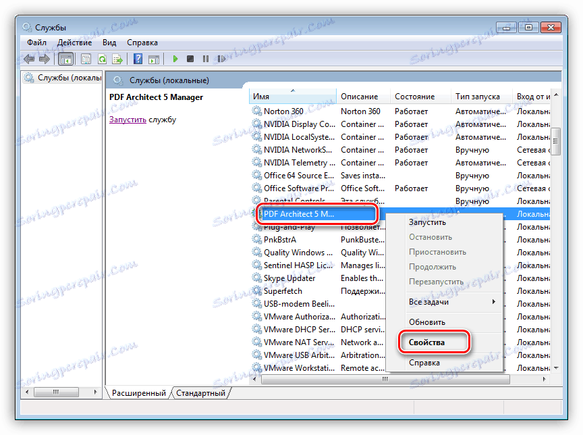This screenshot has width=583, height=435.
Task: Click gear icon of Skype Updater service
Action: coord(256,278)
